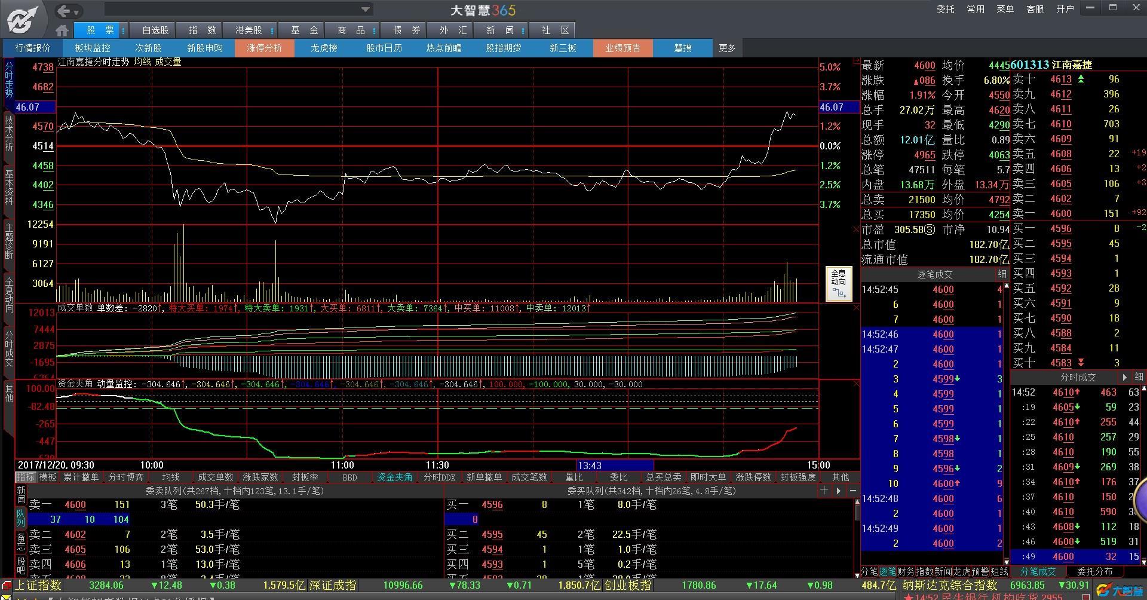
Task: Open 慧搜 search page
Action: click(x=682, y=48)
